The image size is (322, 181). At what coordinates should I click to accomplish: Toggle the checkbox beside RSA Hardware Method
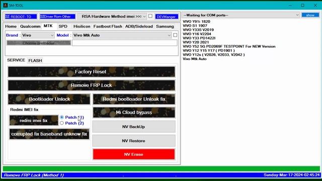coord(150,16)
